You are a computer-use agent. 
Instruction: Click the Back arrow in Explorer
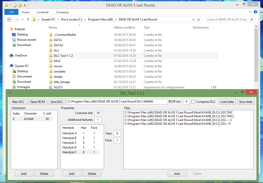coord(9,19)
